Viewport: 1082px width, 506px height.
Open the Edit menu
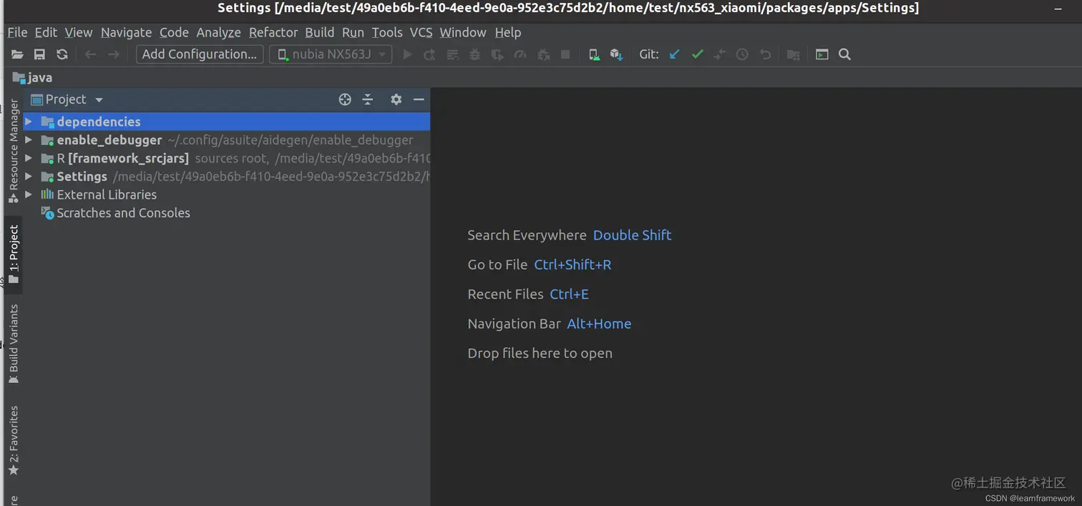[x=46, y=32]
